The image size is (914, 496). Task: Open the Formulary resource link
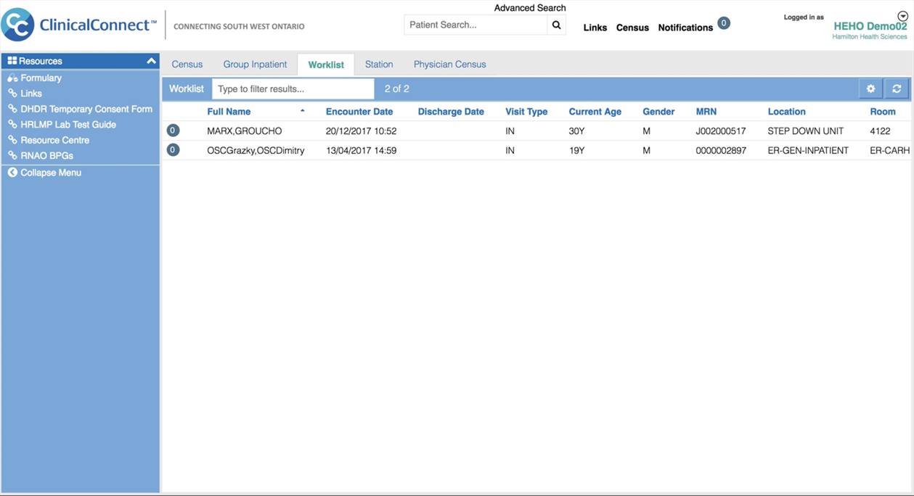41,78
